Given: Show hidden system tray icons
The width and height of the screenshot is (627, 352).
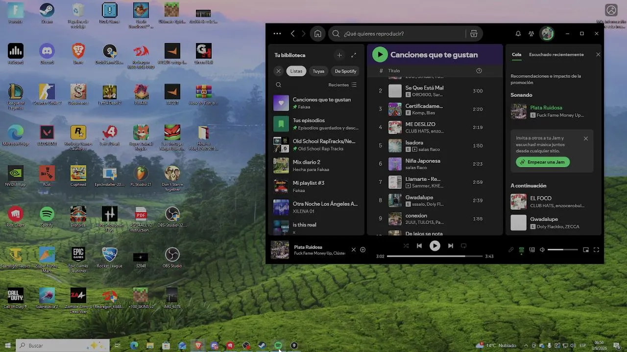Looking at the screenshot, I should 527,346.
